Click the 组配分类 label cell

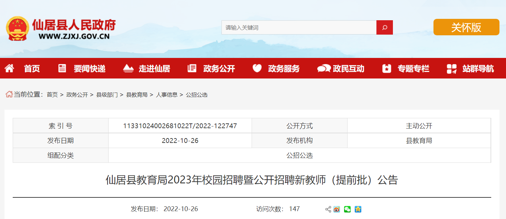60,155
